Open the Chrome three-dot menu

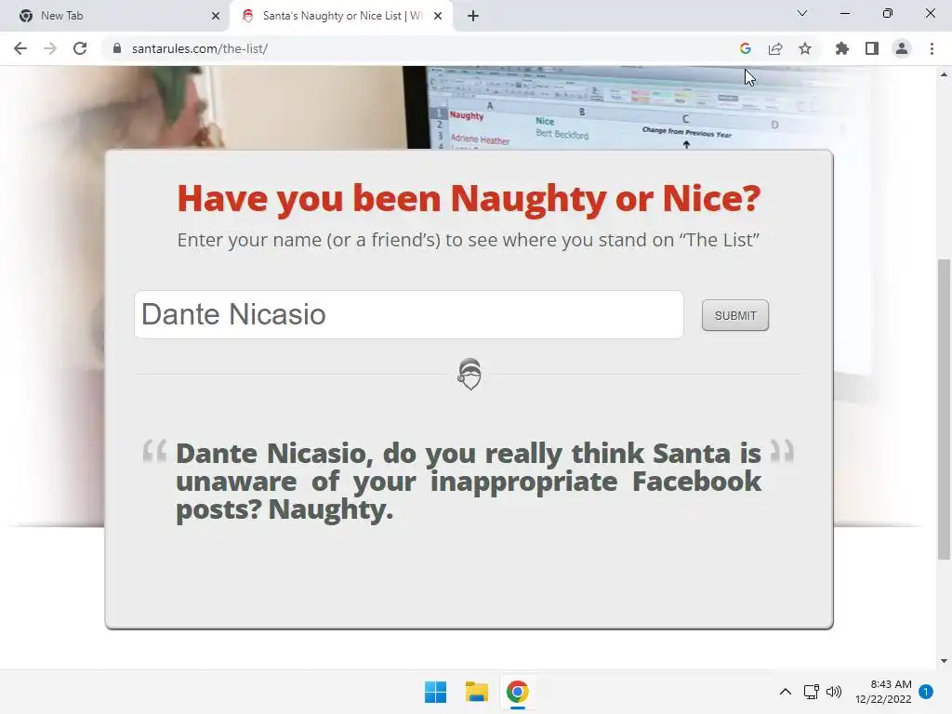point(932,48)
